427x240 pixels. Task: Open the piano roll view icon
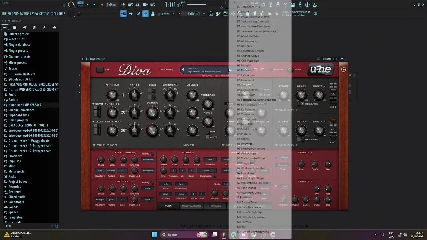(x=218, y=14)
